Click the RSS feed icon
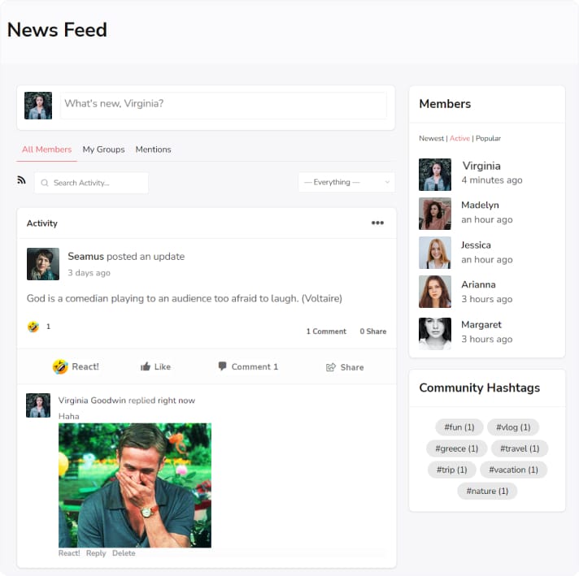The width and height of the screenshot is (579, 576). (22, 180)
